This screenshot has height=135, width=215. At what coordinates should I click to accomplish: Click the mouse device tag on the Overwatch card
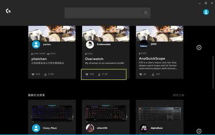(x=89, y=54)
